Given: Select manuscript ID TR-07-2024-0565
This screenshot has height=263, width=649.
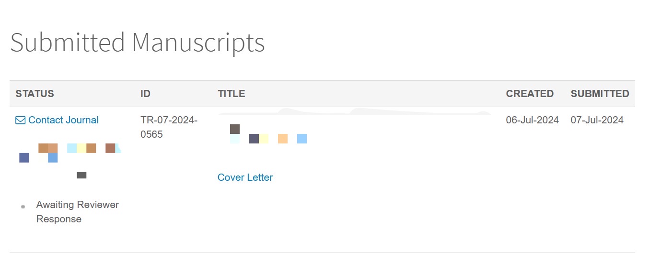Looking at the screenshot, I should point(169,127).
